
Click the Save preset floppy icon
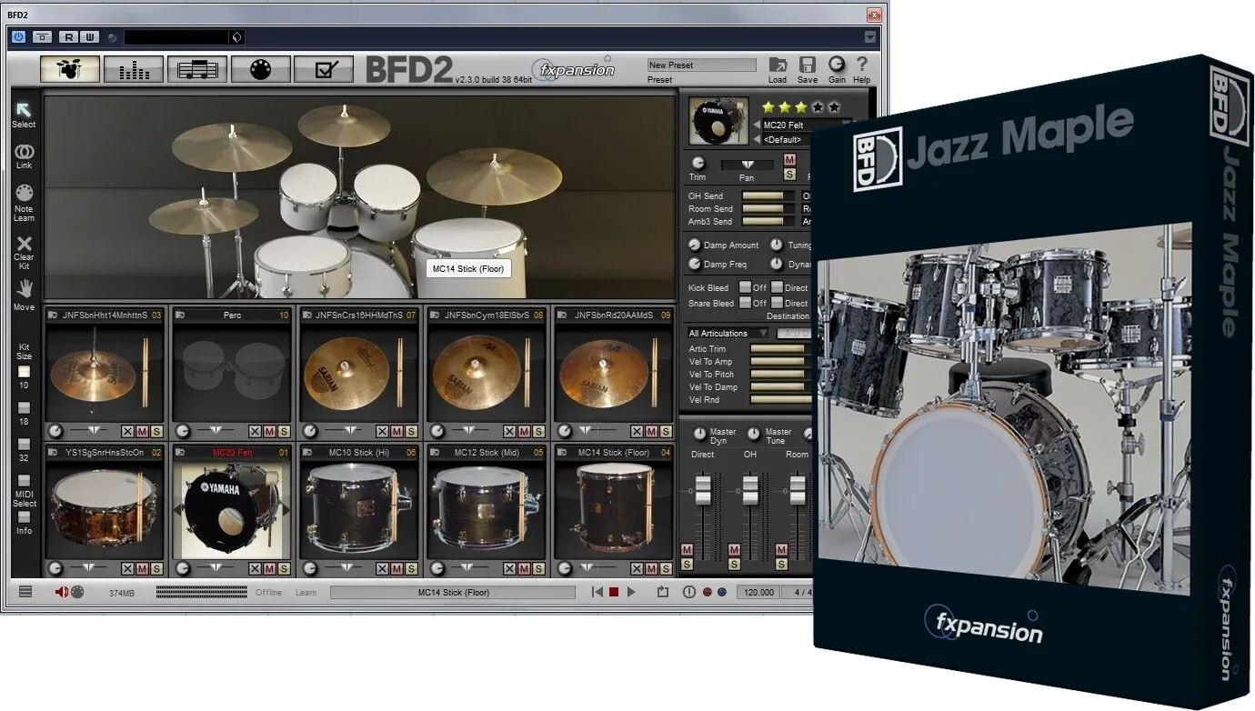click(808, 65)
